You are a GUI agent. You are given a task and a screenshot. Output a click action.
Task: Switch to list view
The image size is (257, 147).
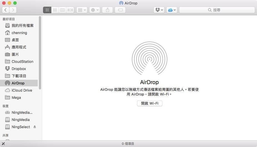click(55, 10)
